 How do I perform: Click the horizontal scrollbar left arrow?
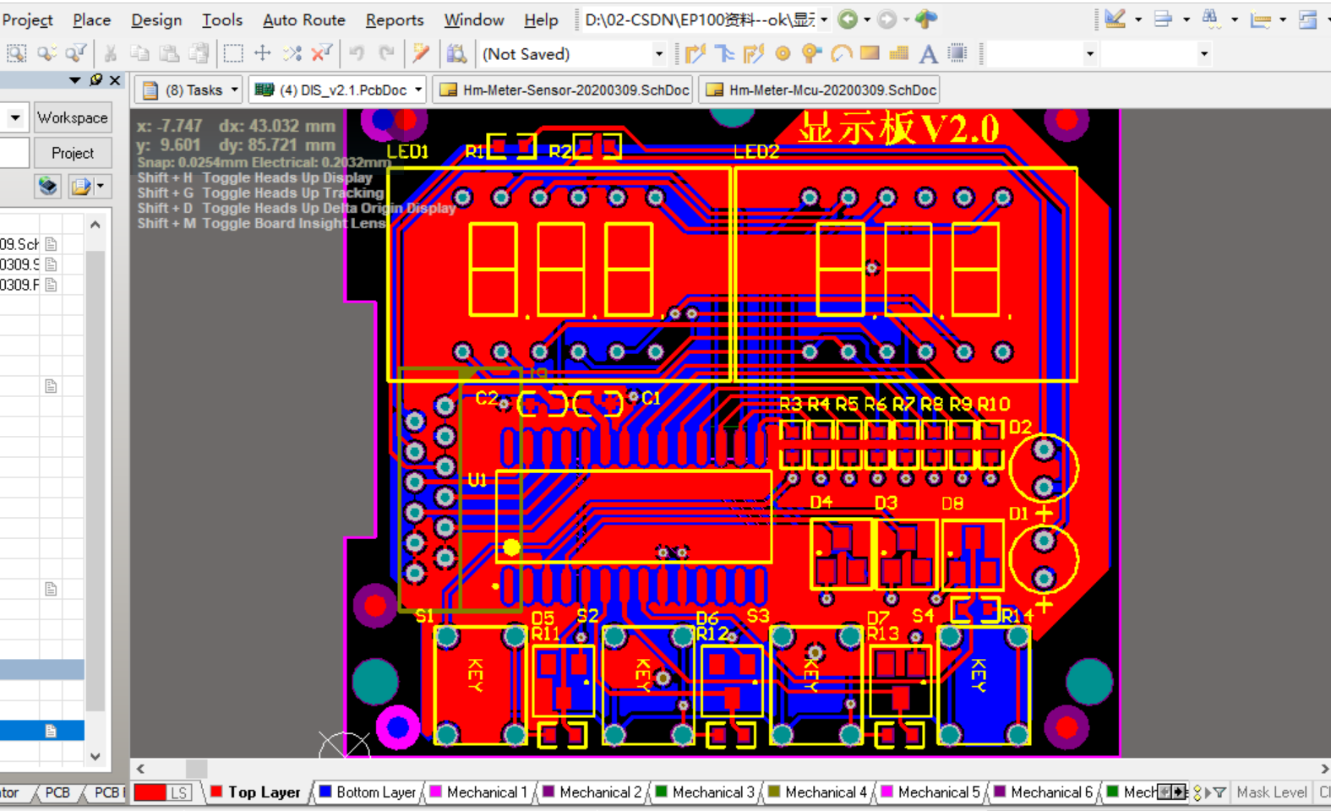(140, 769)
